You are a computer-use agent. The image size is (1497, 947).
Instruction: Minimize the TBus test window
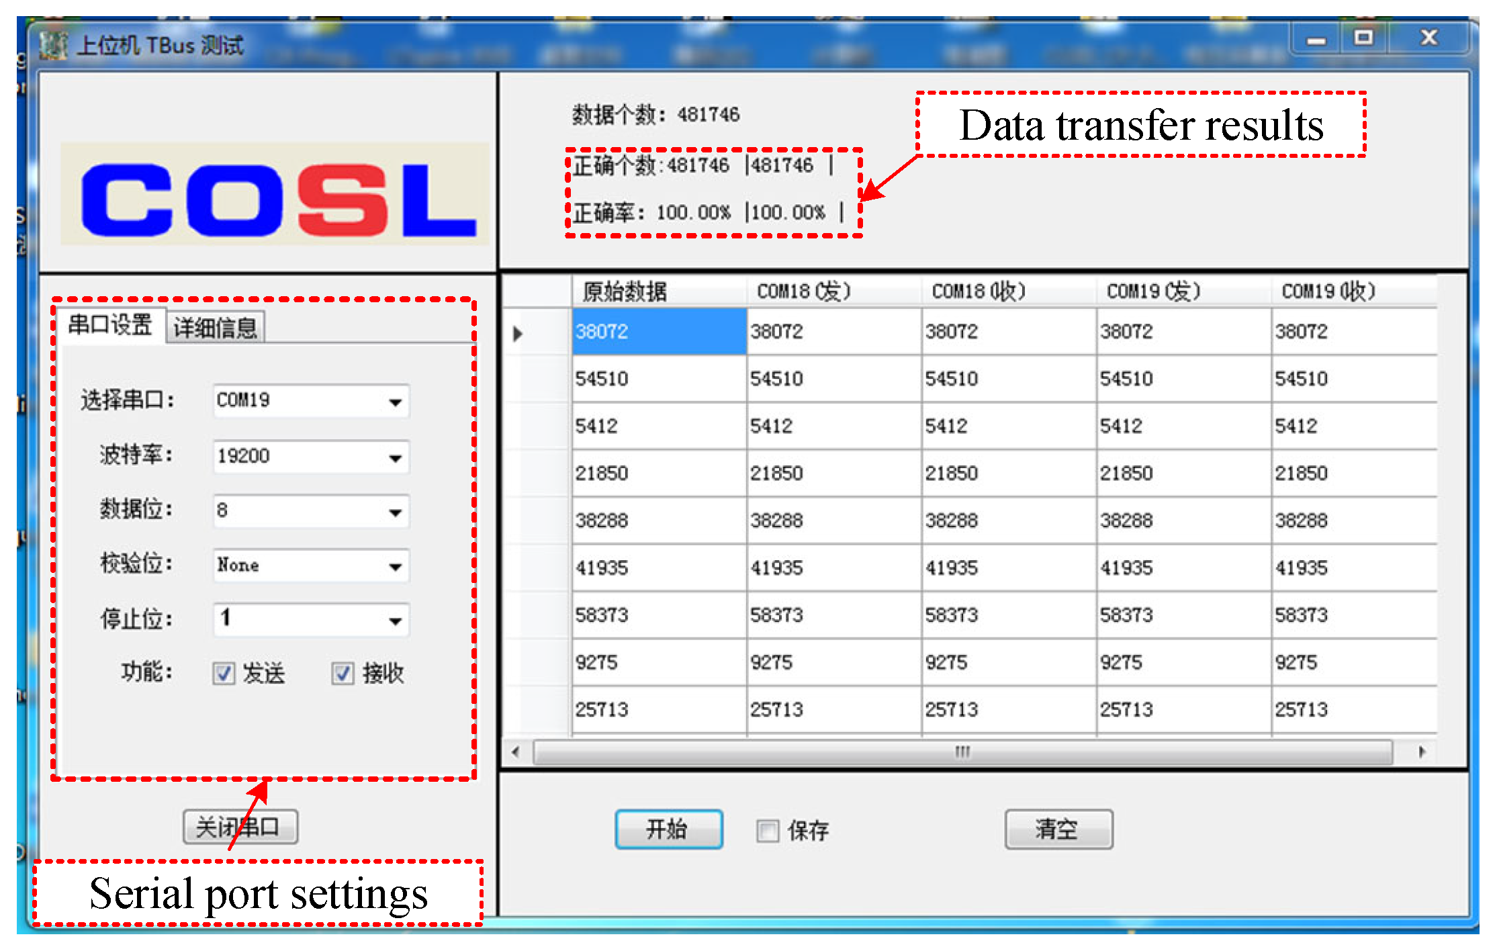tap(1316, 39)
